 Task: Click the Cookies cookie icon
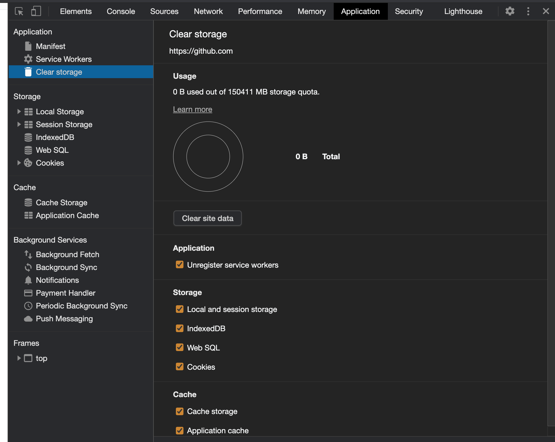tap(28, 163)
